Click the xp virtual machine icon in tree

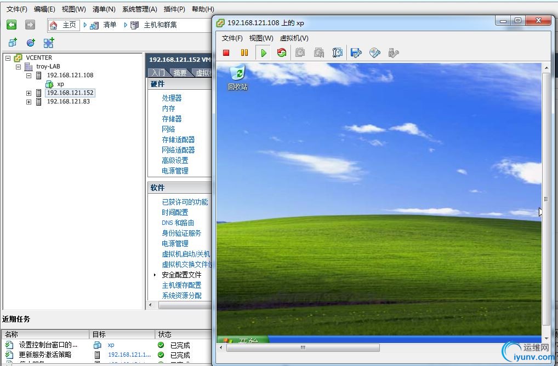click(x=49, y=84)
